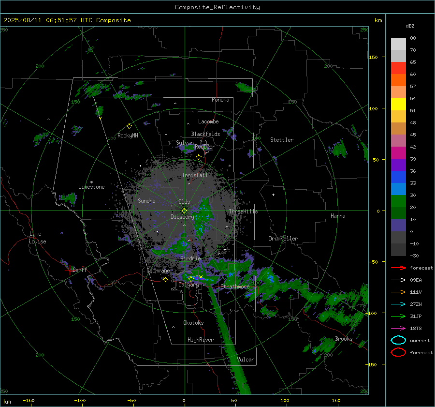This screenshot has width=435, height=407.
Task: Click the Lake Louise label
Action: (x=37, y=238)
